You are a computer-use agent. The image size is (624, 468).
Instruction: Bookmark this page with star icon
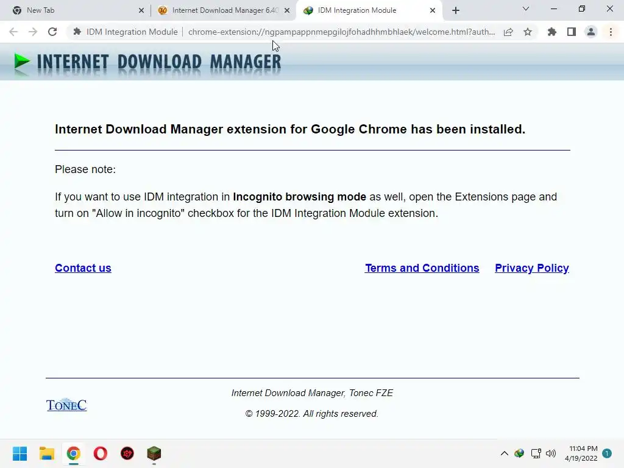[528, 32]
